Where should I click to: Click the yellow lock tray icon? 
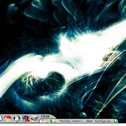click(55, 121)
